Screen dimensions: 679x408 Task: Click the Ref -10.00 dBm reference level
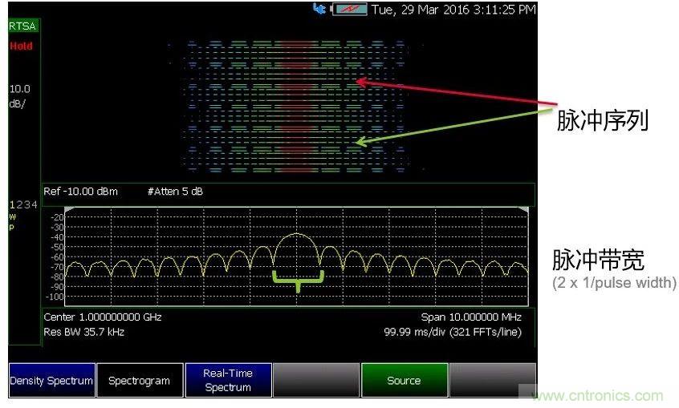pos(80,192)
